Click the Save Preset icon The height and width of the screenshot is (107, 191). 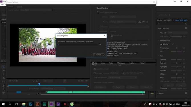[140, 22]
